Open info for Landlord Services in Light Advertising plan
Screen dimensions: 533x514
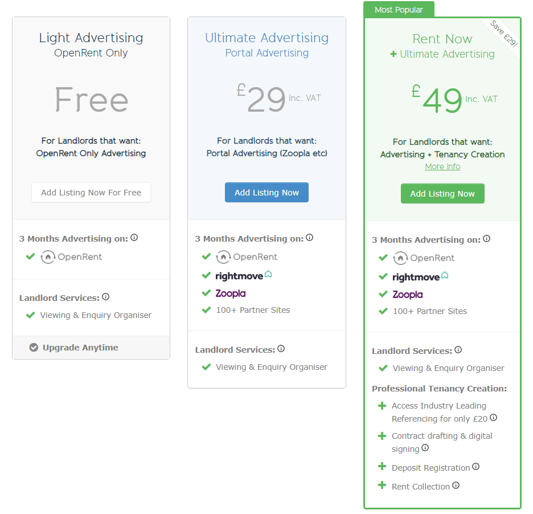tap(106, 296)
